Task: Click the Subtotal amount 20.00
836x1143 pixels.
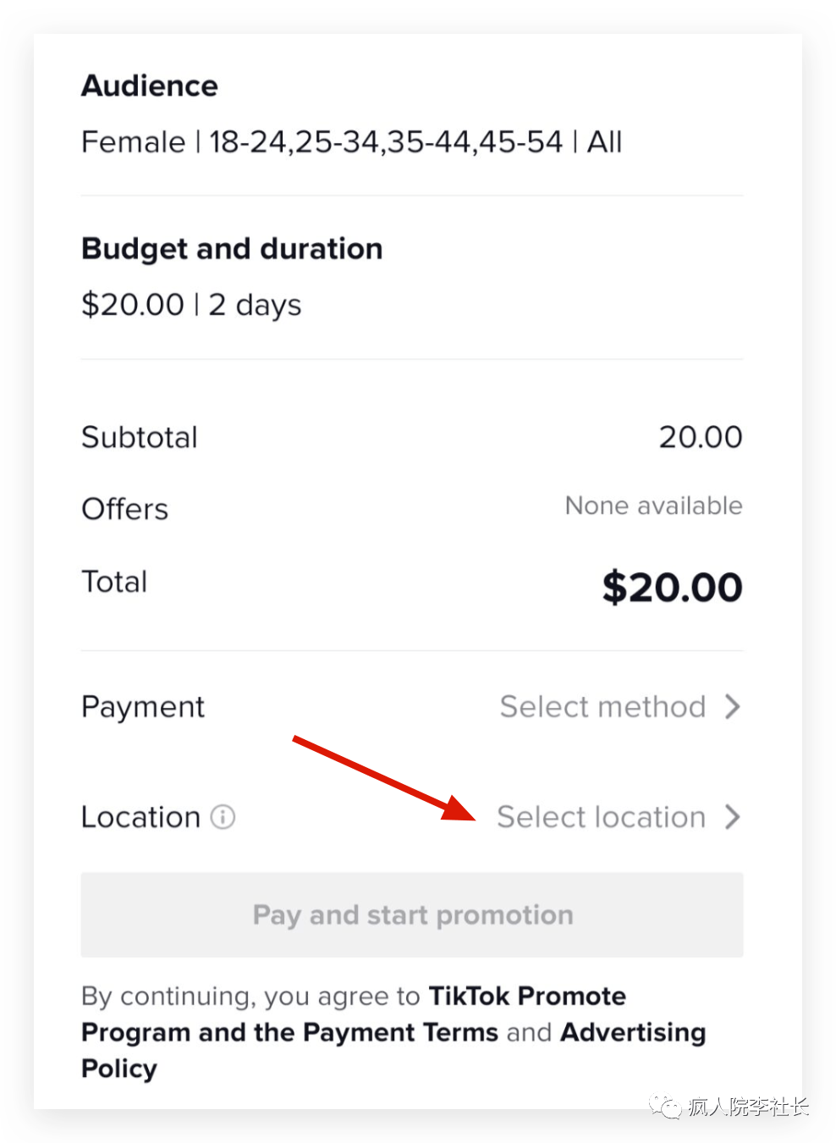Action: [x=700, y=437]
